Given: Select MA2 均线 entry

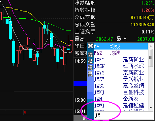Looking at the screenshot, I should 121,53.
